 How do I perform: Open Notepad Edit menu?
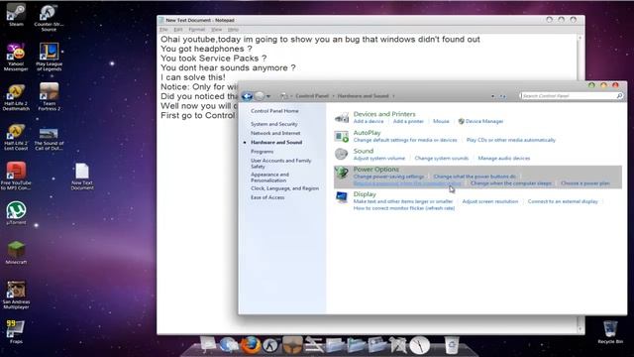178,30
